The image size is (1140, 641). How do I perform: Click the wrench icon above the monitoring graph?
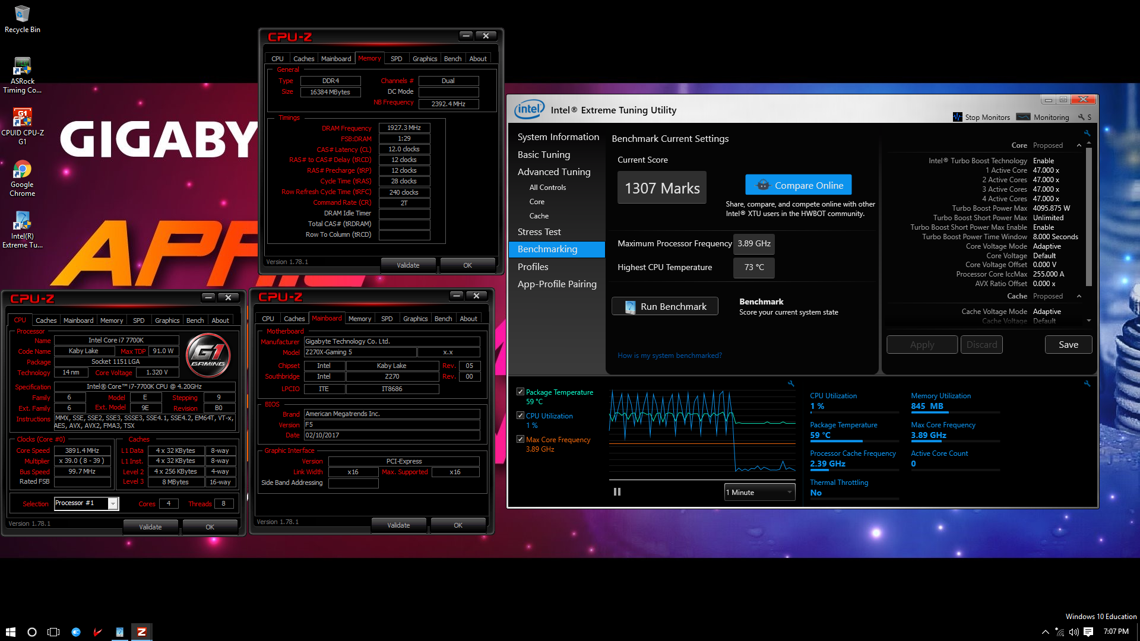pyautogui.click(x=791, y=383)
